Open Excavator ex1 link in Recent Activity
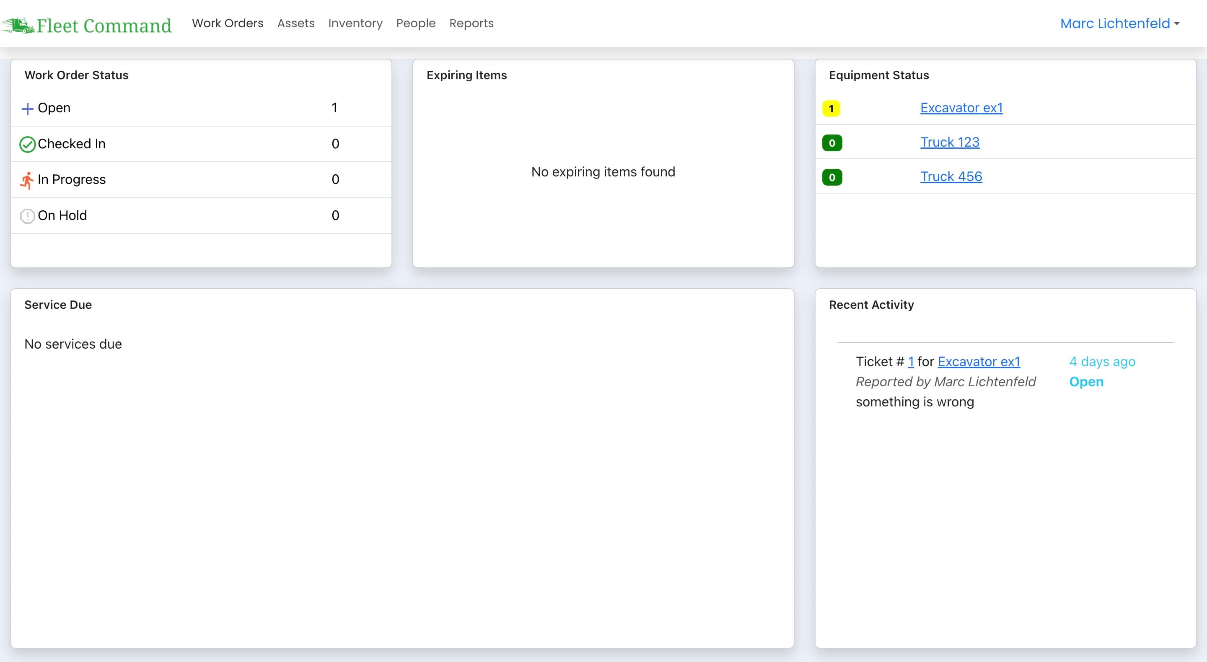Image resolution: width=1207 pixels, height=662 pixels. [979, 362]
